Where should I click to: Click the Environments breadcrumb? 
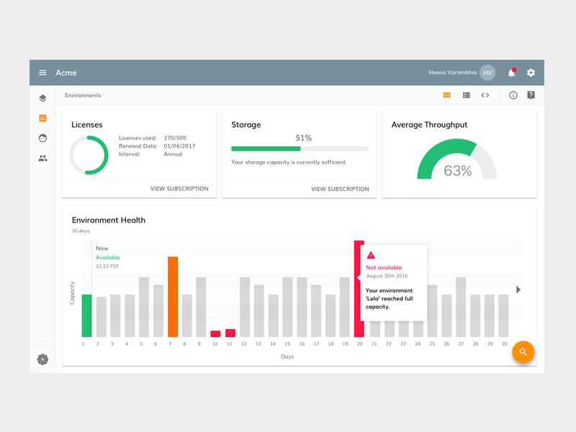pyautogui.click(x=83, y=95)
